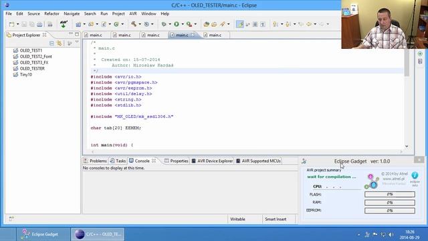
Task: Click the Next Annotation icon
Action: coord(276,24)
